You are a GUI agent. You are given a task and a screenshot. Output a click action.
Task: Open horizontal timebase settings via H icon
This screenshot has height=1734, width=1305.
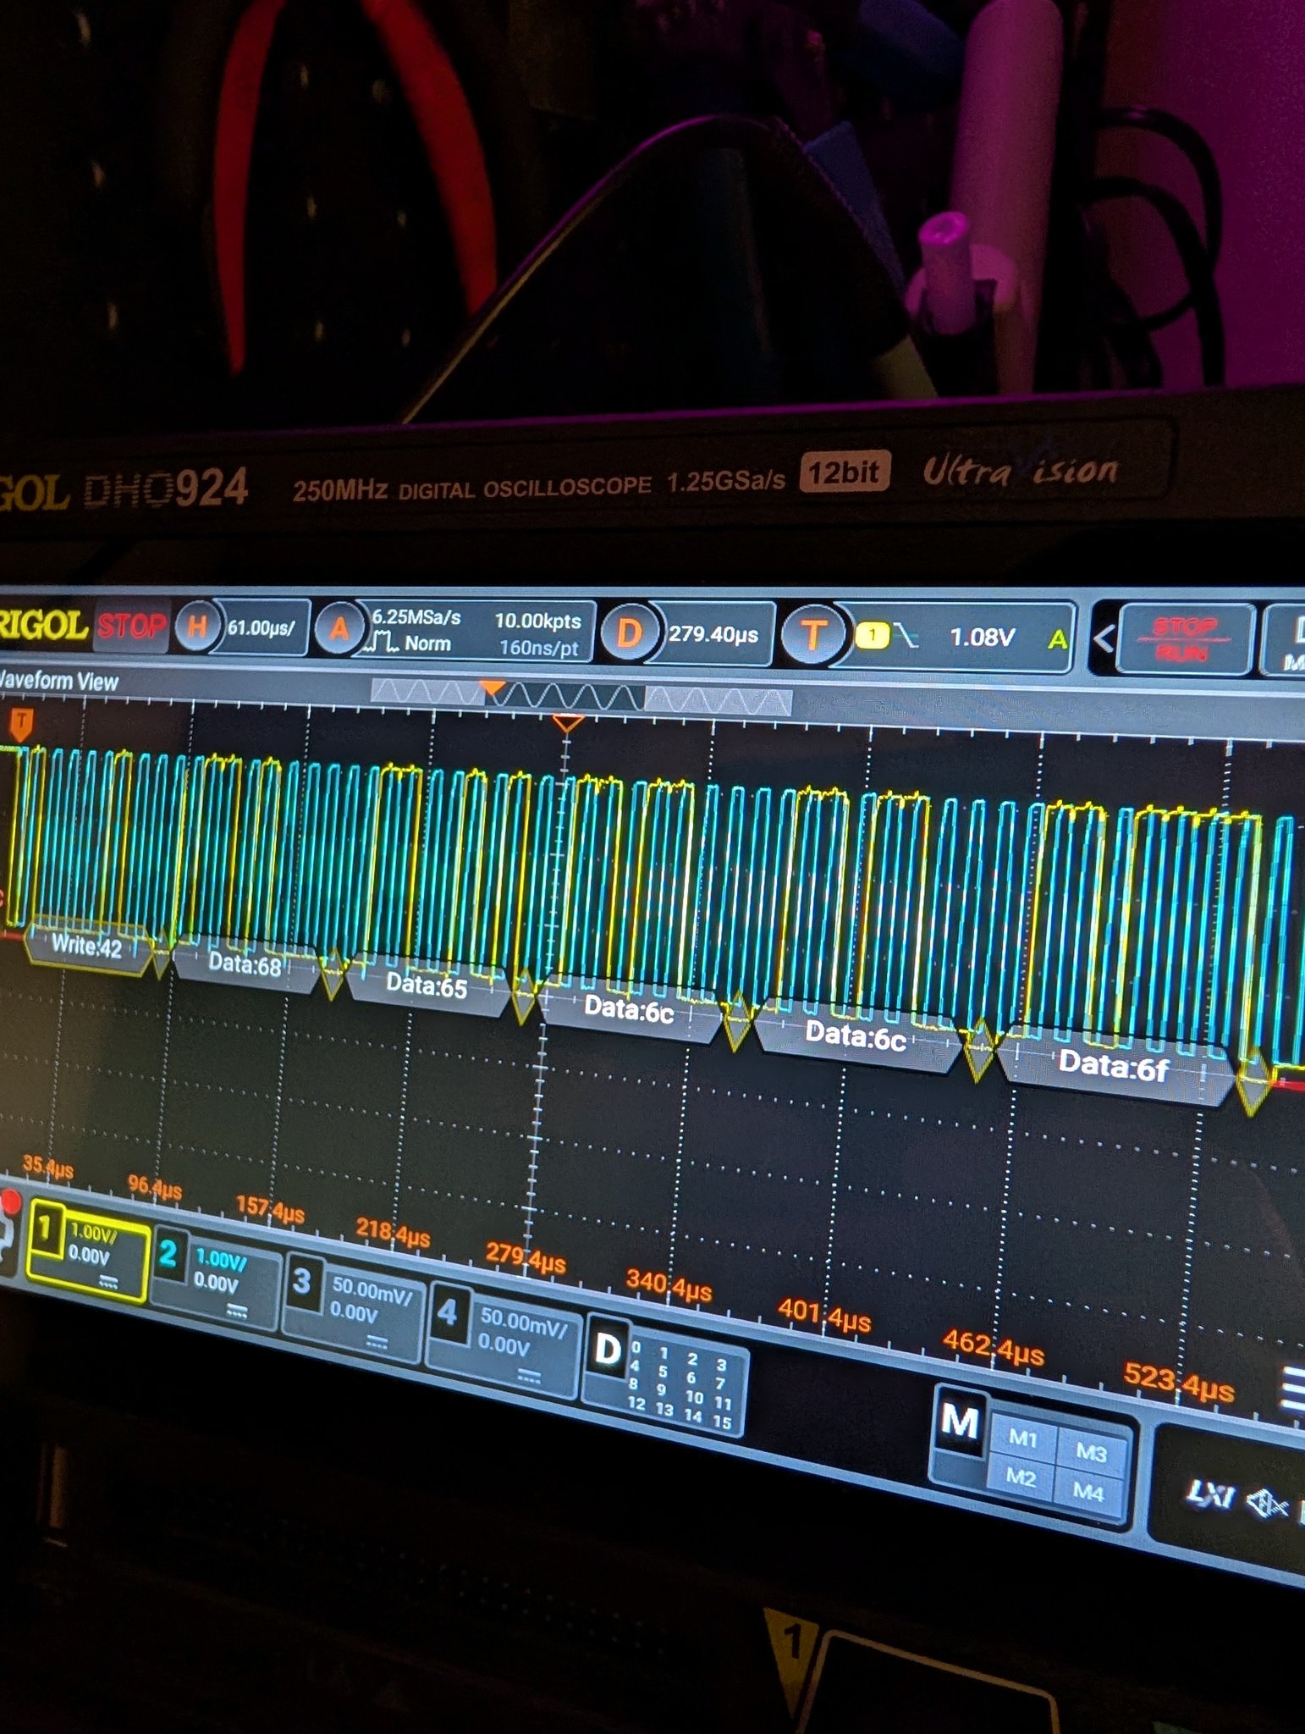point(197,627)
